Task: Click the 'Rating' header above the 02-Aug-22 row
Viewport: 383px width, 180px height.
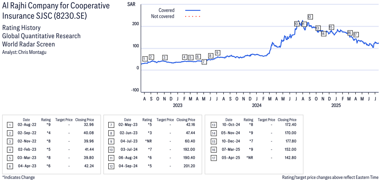Action: (46, 120)
